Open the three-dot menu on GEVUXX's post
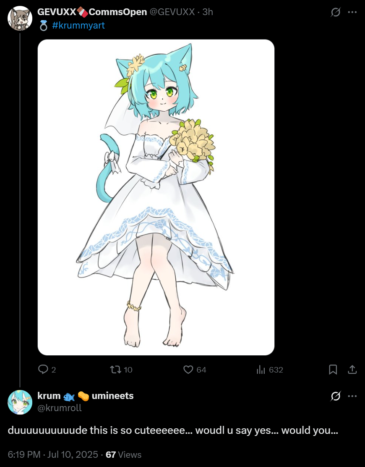The height and width of the screenshot is (467, 365). click(x=352, y=12)
